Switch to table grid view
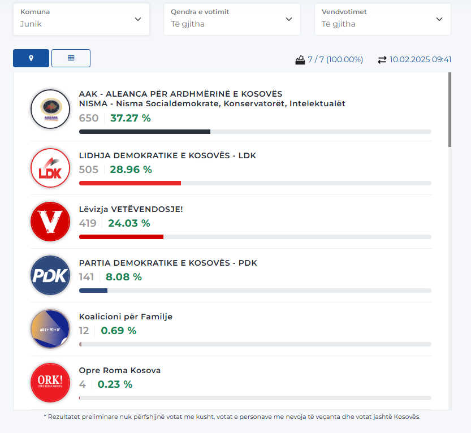Image resolution: width=471 pixels, height=433 pixels. tap(71, 58)
